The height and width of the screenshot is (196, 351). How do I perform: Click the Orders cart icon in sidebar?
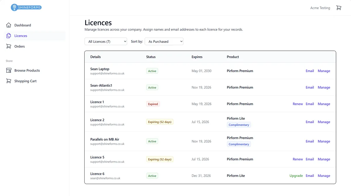coord(9,46)
